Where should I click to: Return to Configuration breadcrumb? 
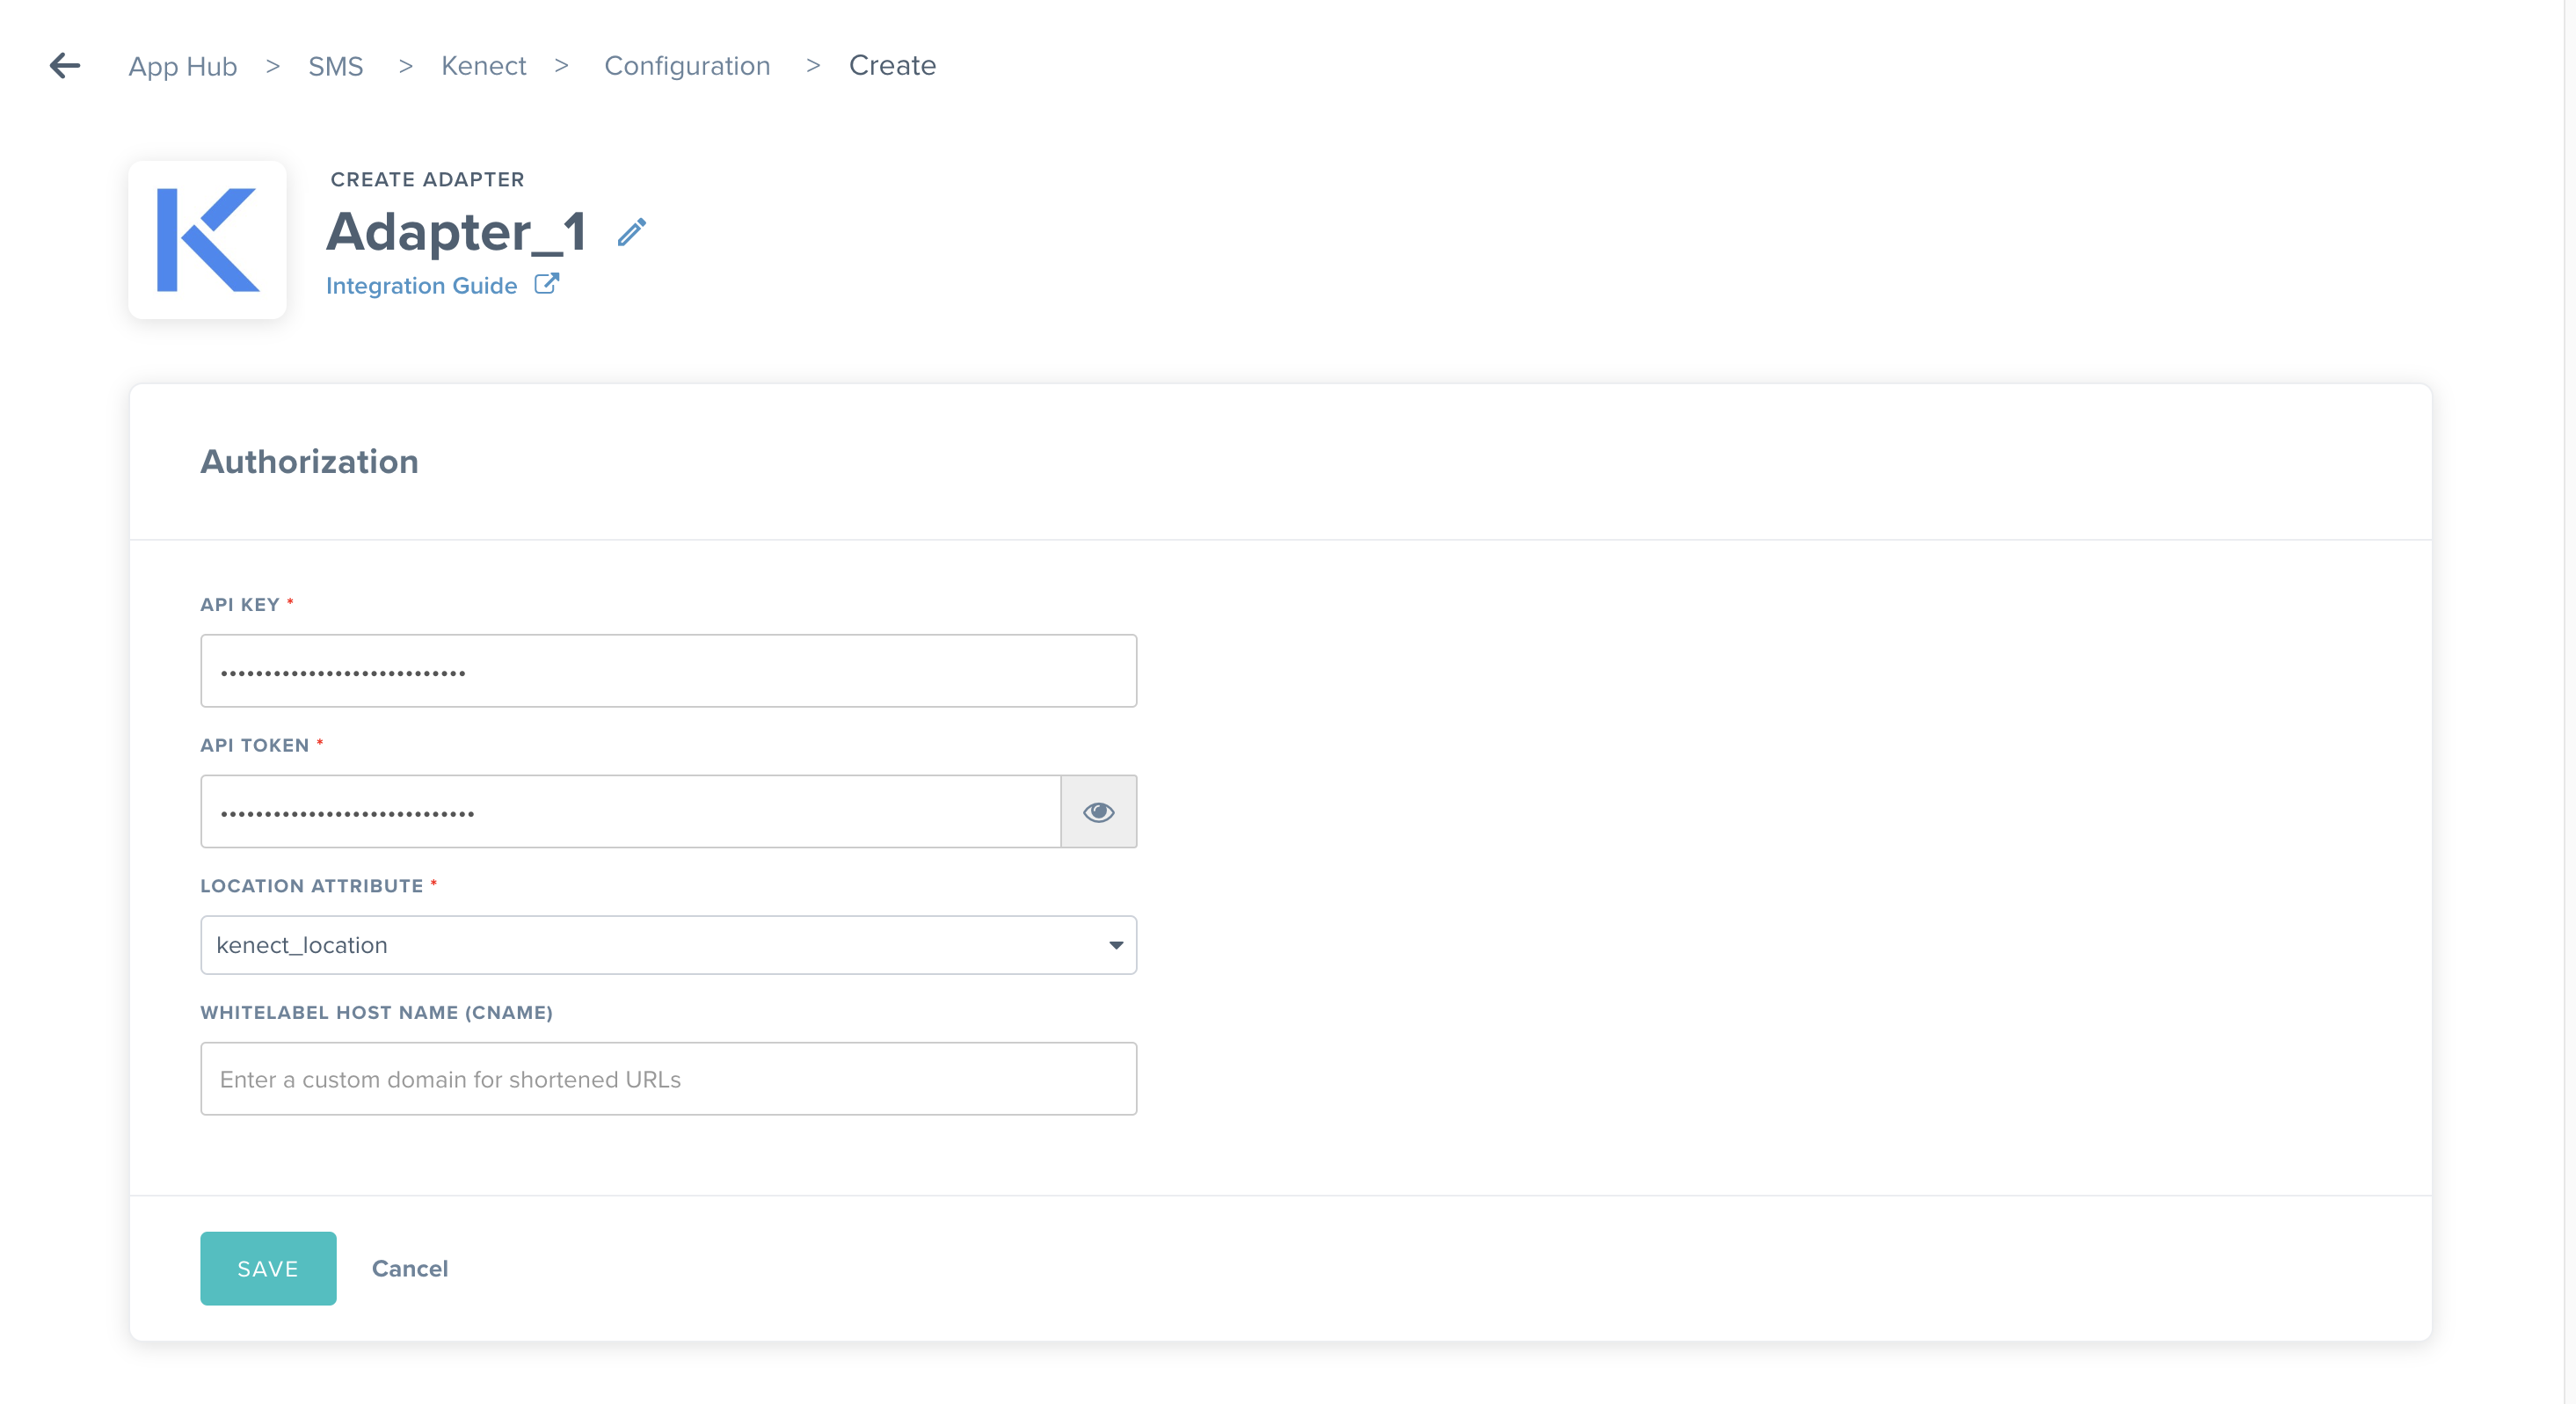(687, 66)
